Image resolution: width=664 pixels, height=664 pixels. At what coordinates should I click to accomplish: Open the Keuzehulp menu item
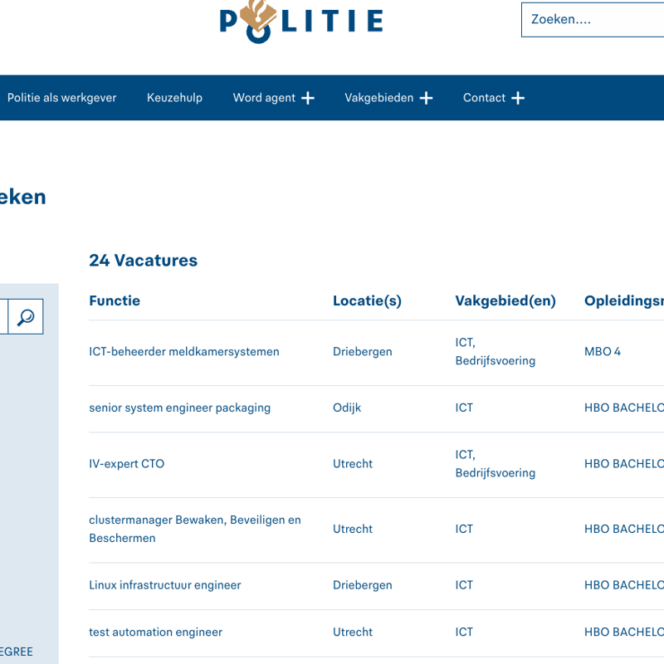[174, 98]
